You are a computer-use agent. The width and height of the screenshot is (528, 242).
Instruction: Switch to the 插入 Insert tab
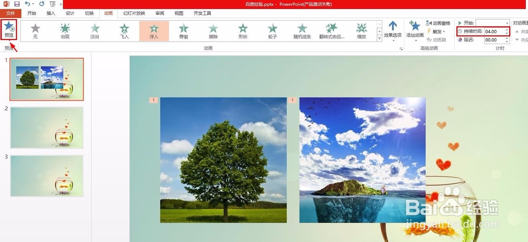(51, 14)
